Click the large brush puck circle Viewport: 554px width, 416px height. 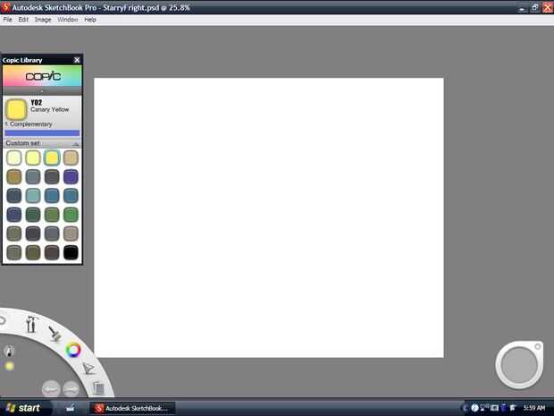[519, 365]
